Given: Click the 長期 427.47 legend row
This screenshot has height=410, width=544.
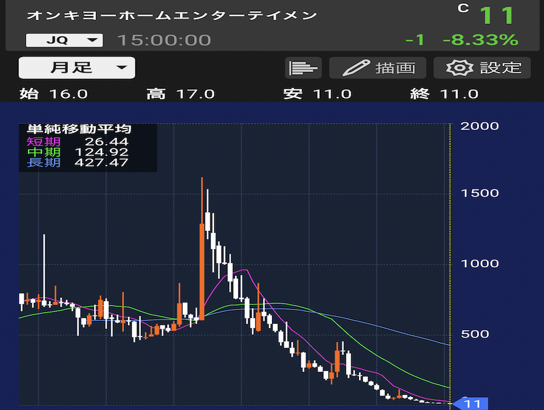Looking at the screenshot, I should tap(78, 162).
